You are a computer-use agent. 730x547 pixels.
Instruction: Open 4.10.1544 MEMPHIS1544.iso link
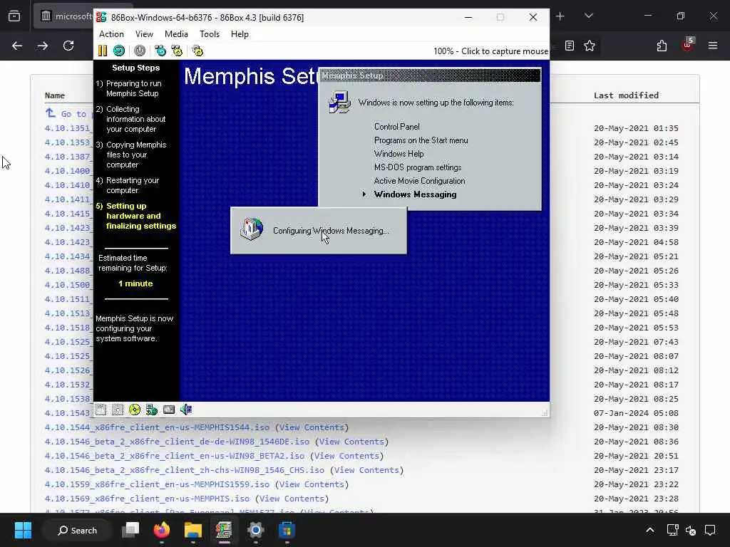[158, 427]
